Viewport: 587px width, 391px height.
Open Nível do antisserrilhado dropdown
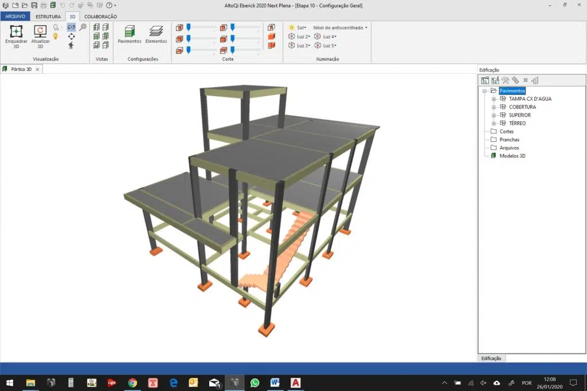[x=340, y=27]
